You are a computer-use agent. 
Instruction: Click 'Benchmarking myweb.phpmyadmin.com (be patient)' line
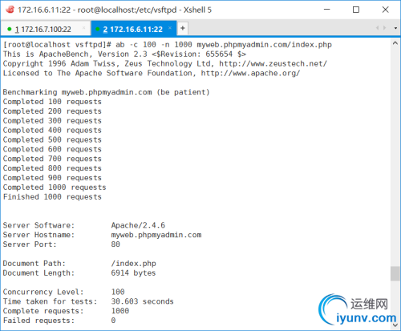coord(106,92)
